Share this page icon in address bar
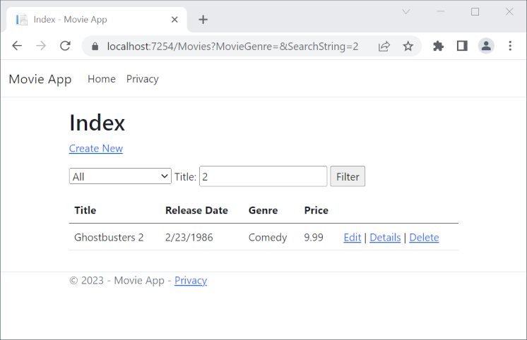This screenshot has width=527, height=340. pos(384,47)
